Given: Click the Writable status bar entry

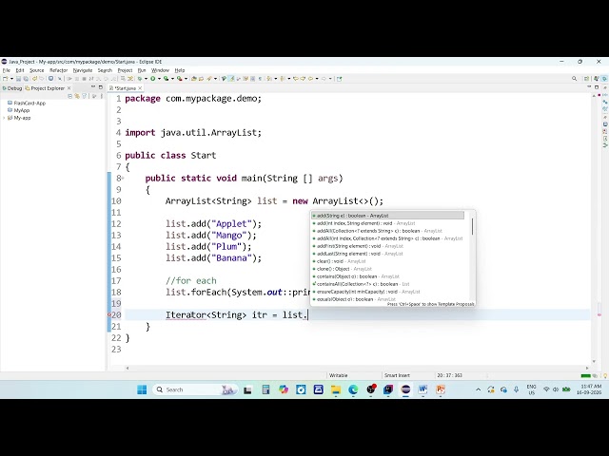Looking at the screenshot, I should tap(339, 375).
